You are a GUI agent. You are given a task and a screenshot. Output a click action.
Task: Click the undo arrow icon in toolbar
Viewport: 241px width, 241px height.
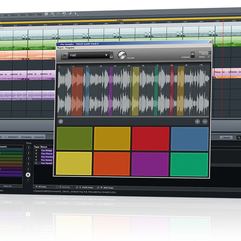[64, 14]
